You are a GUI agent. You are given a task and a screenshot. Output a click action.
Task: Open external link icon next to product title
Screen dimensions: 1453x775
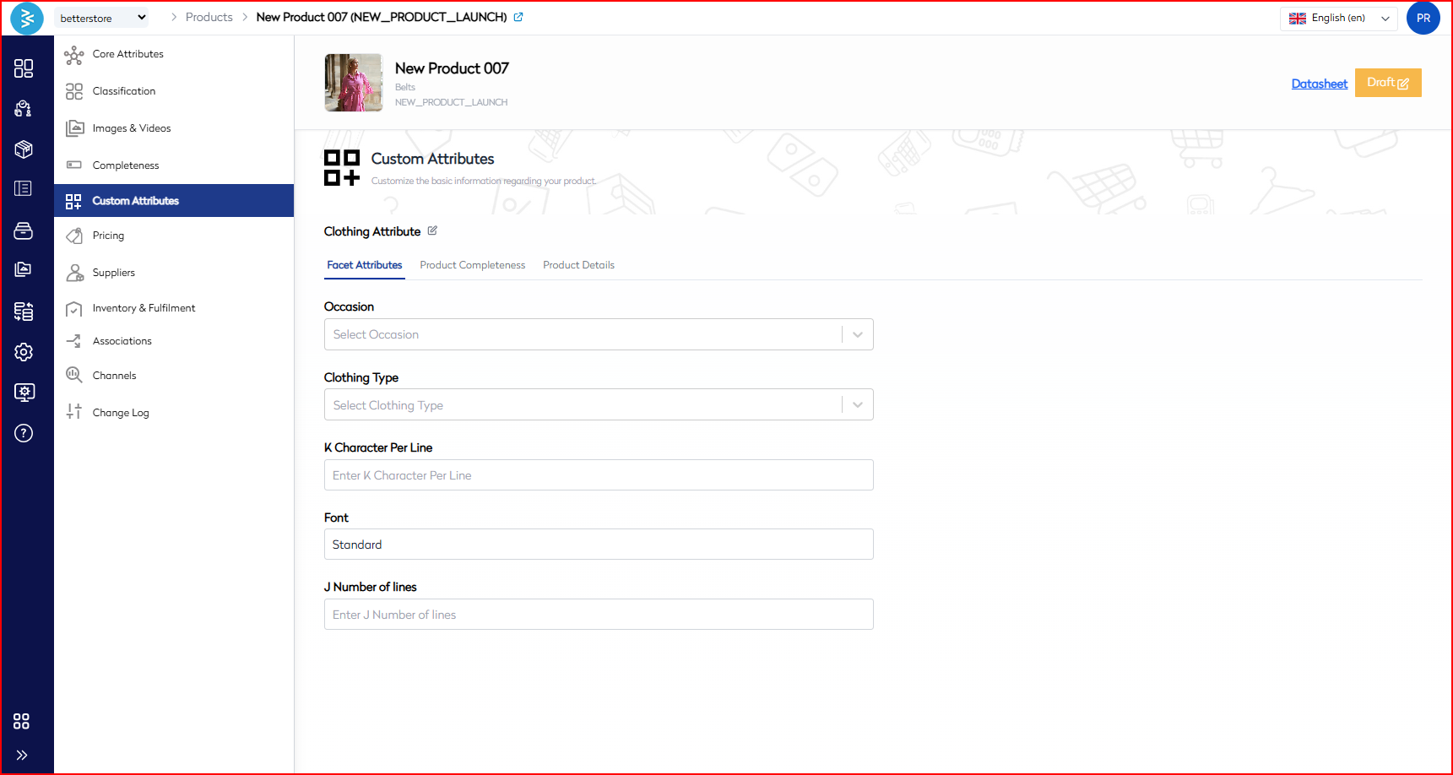[x=518, y=17]
